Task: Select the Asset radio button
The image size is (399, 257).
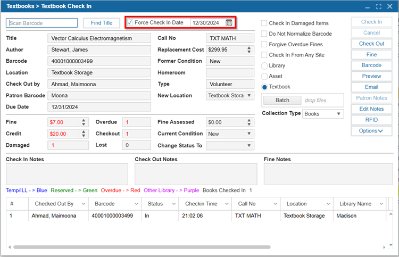Action: (264, 76)
